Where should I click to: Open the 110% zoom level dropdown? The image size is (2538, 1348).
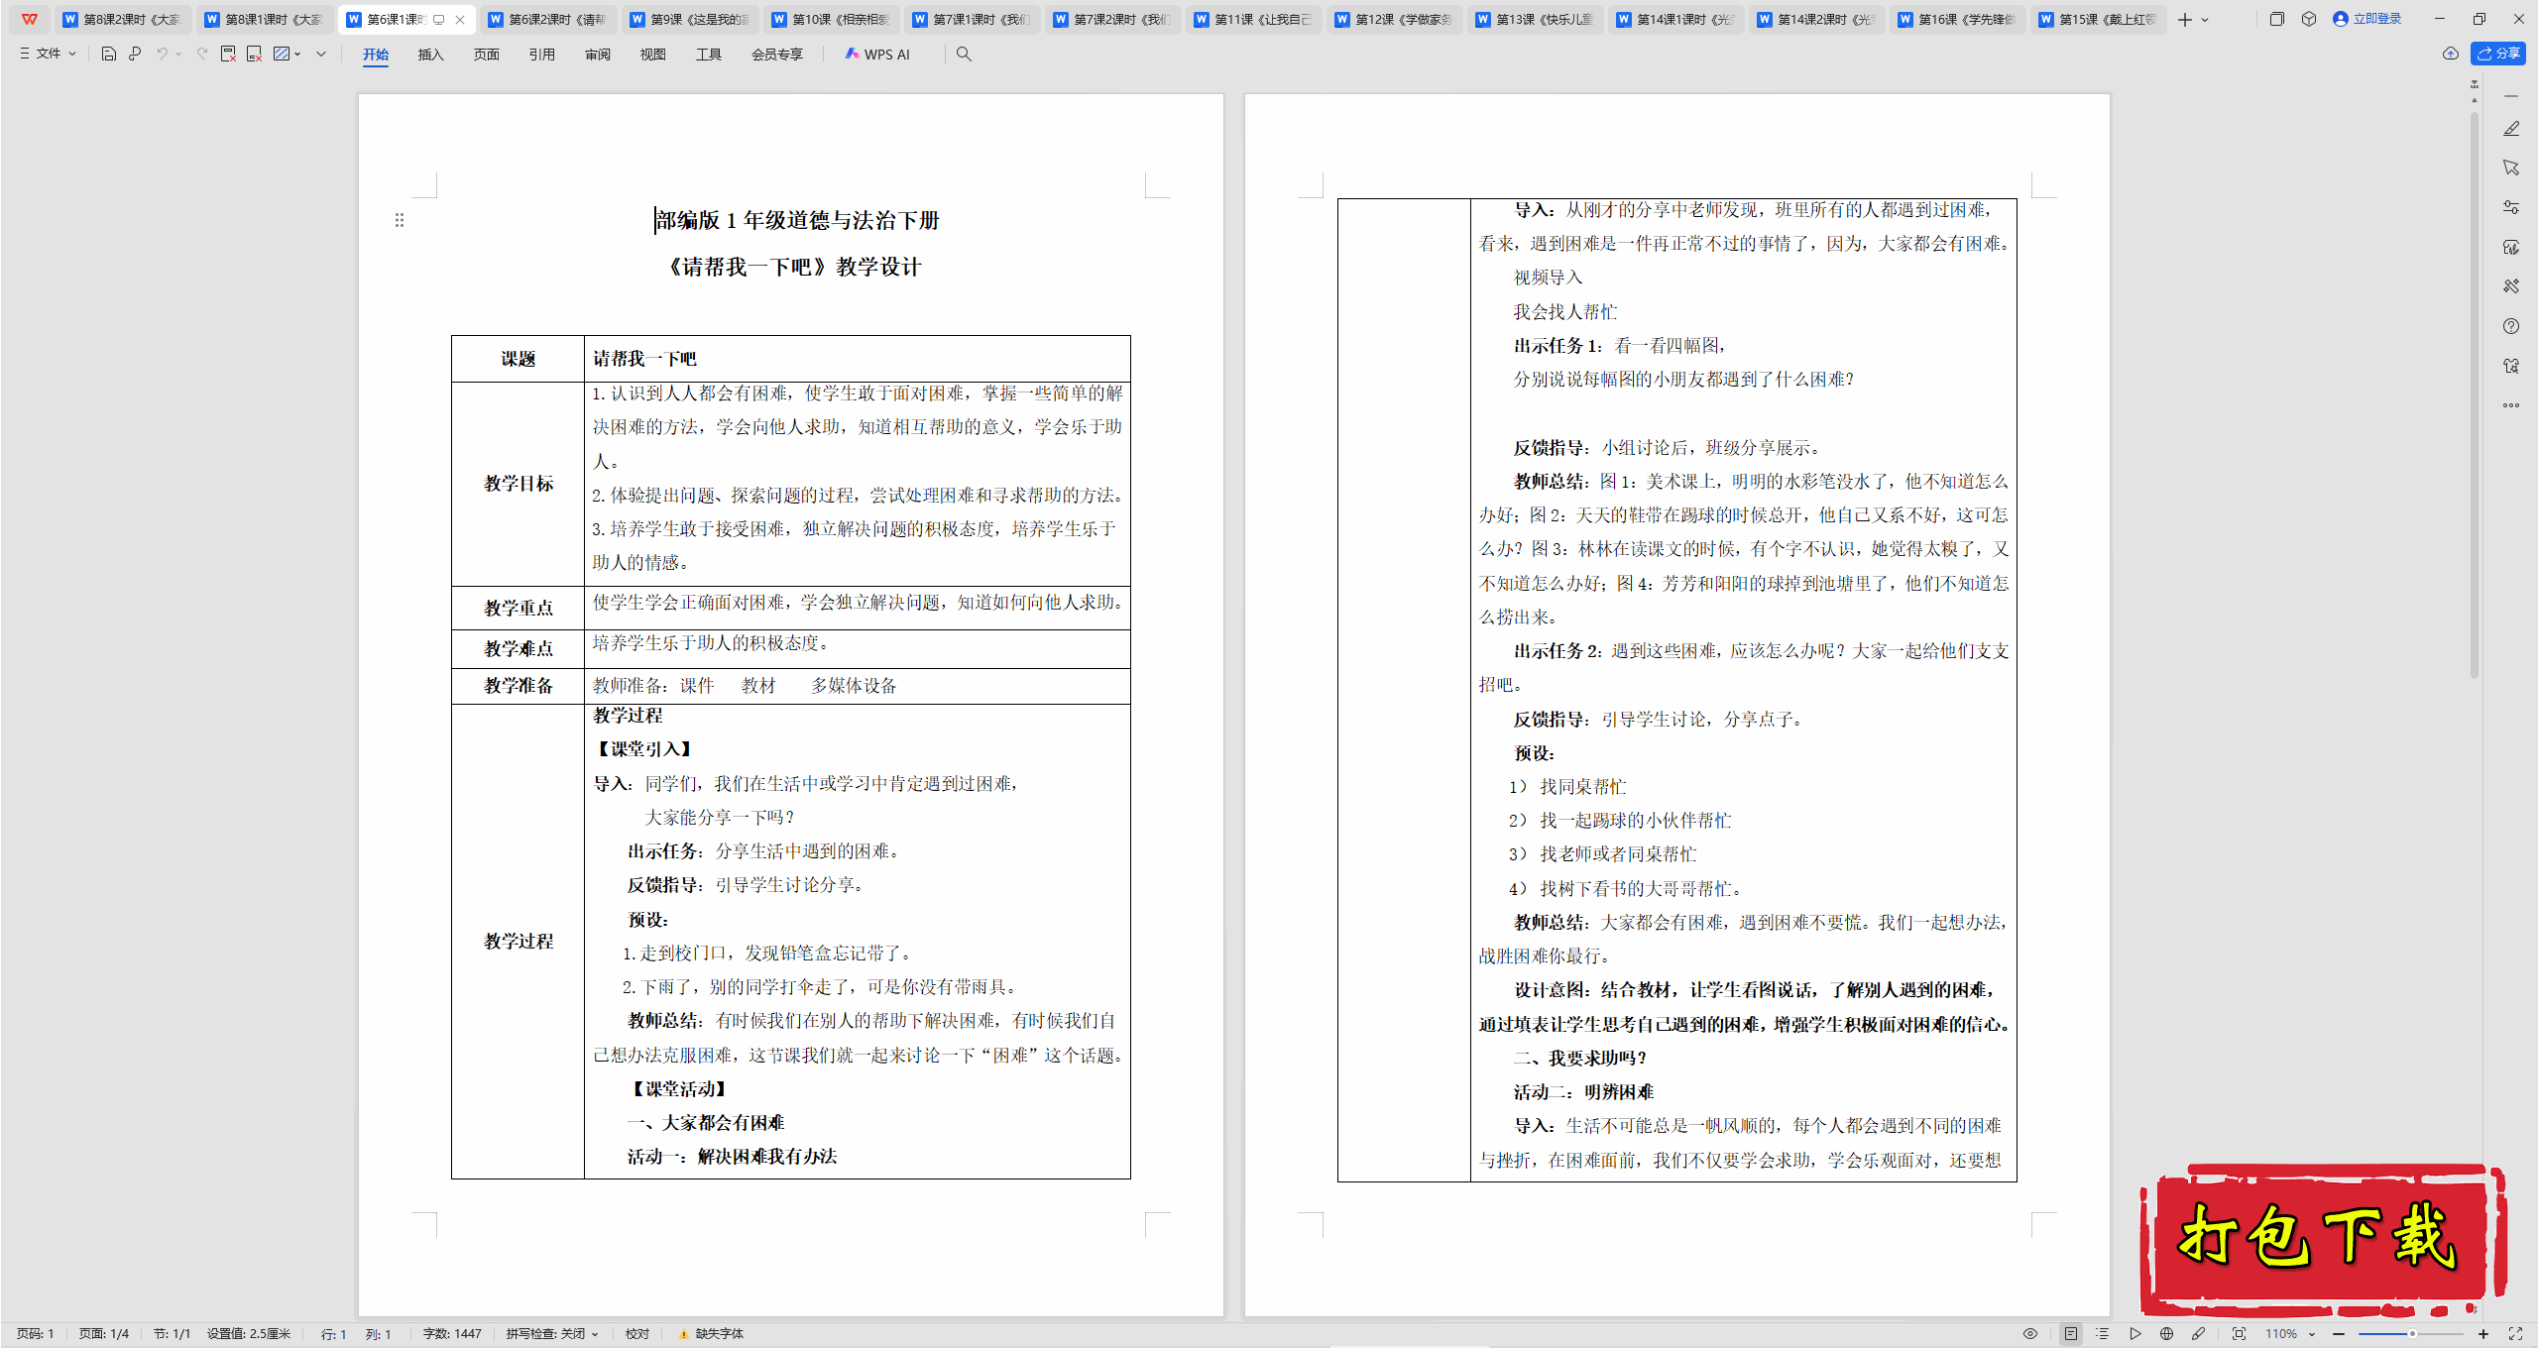(x=2290, y=1334)
